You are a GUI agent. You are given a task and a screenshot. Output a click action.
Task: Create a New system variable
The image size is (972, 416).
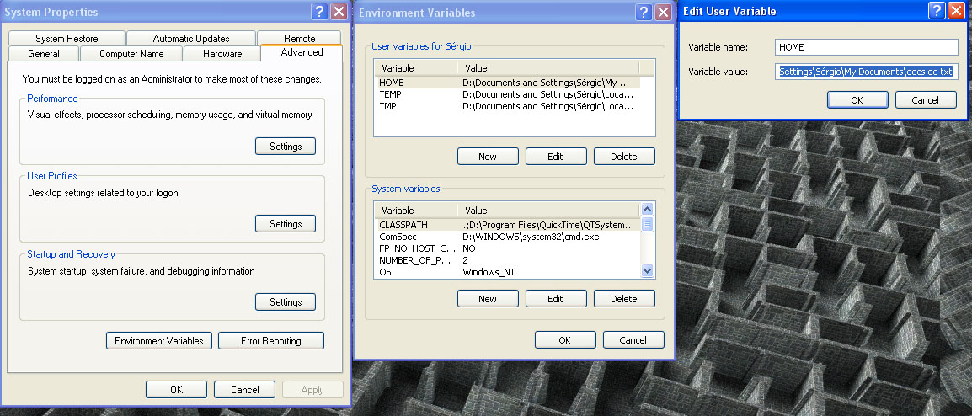point(487,299)
